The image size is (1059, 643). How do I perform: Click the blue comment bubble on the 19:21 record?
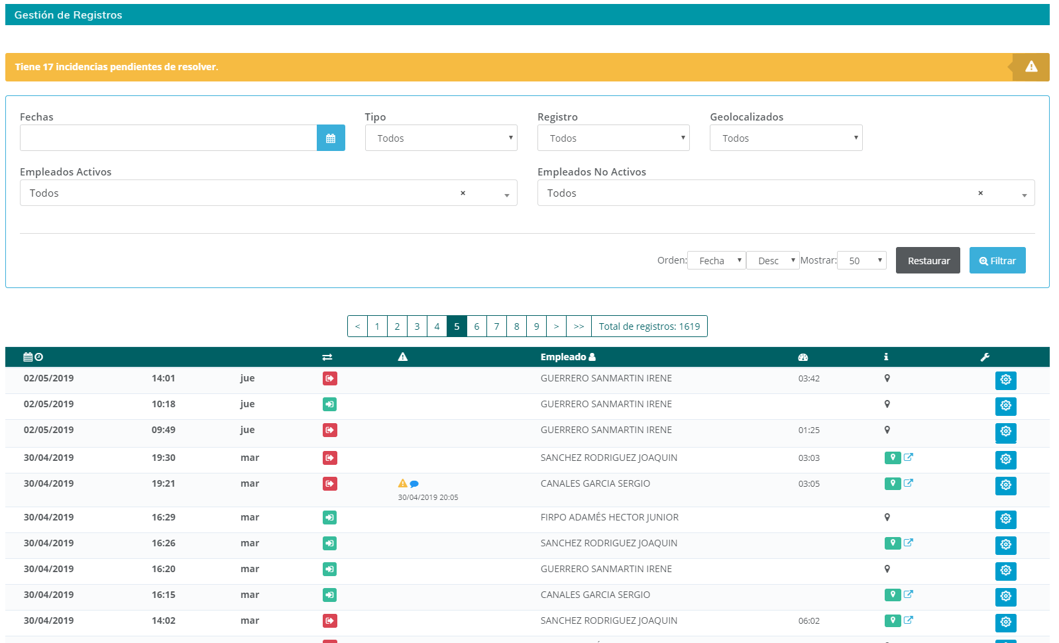click(414, 484)
